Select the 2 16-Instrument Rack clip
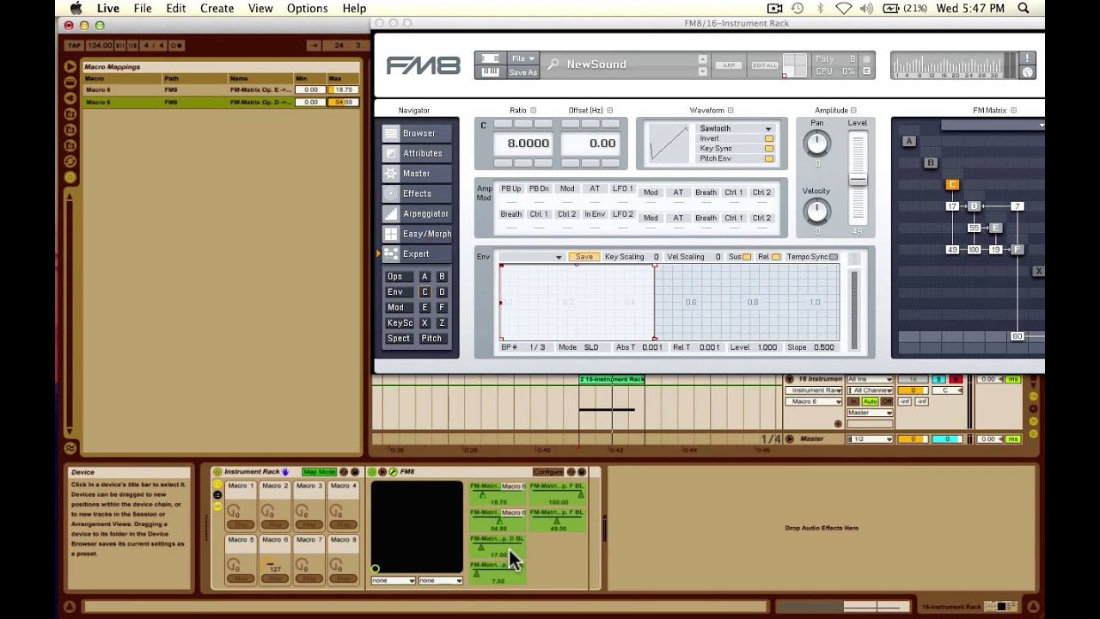1100x619 pixels. (x=612, y=379)
